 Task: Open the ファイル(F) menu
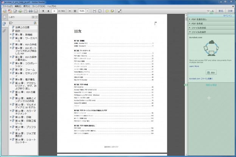tap(8, 6)
